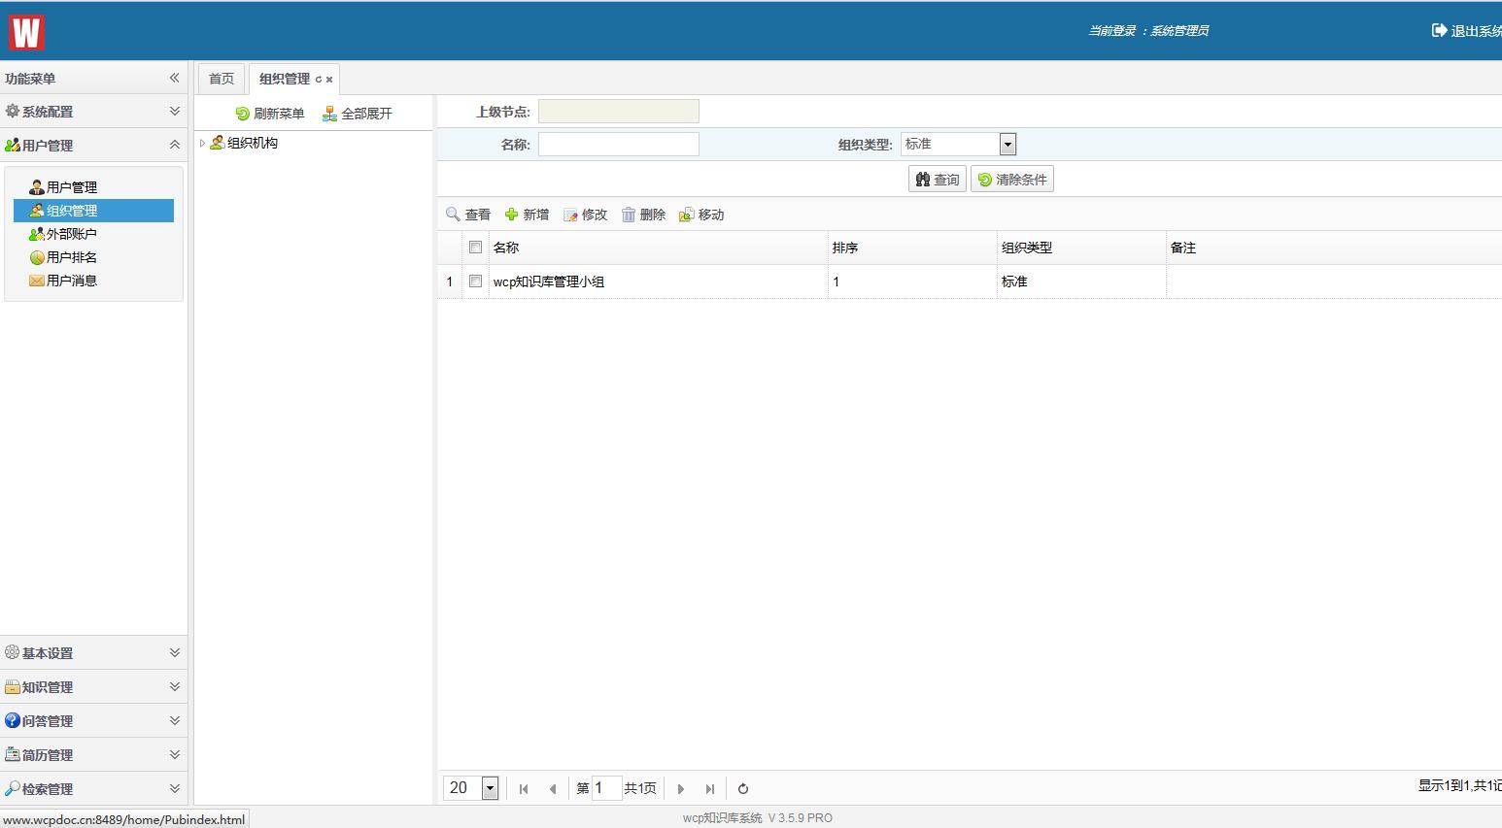Click the 清除条件 button
This screenshot has height=828, width=1502.
click(x=1012, y=179)
